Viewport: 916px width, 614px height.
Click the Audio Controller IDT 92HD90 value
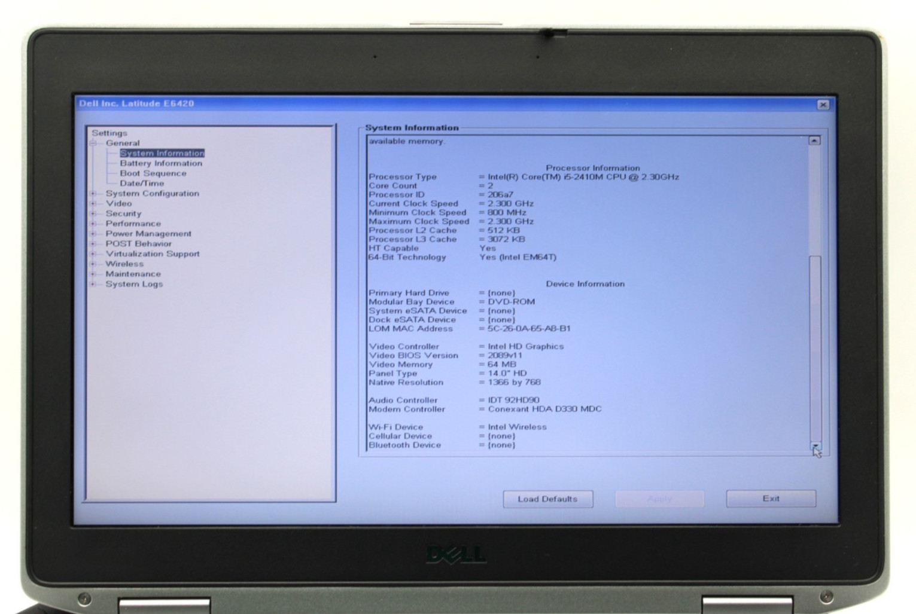coord(513,401)
